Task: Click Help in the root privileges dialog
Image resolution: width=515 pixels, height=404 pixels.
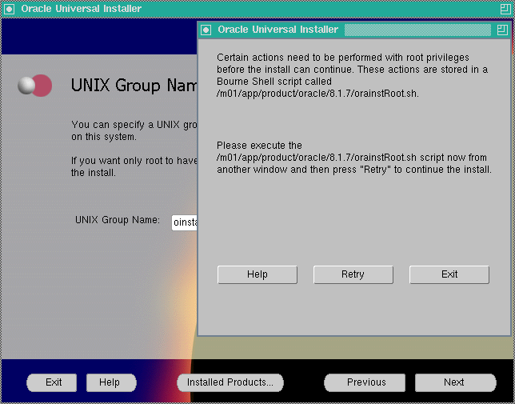Action: tap(257, 274)
